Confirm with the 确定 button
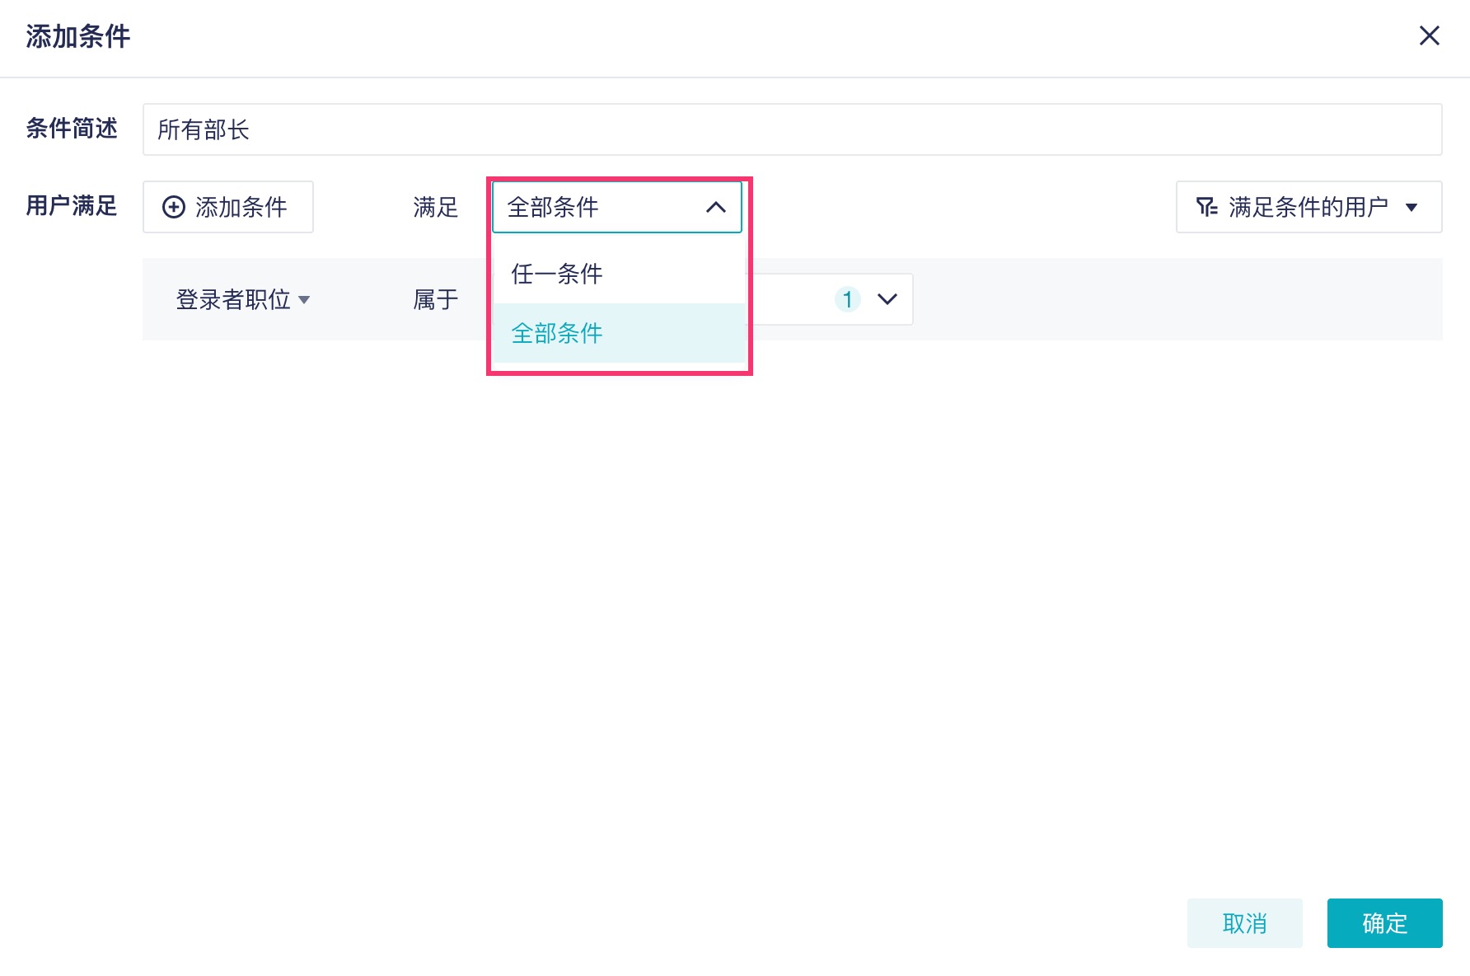This screenshot has height=976, width=1470. click(x=1384, y=923)
